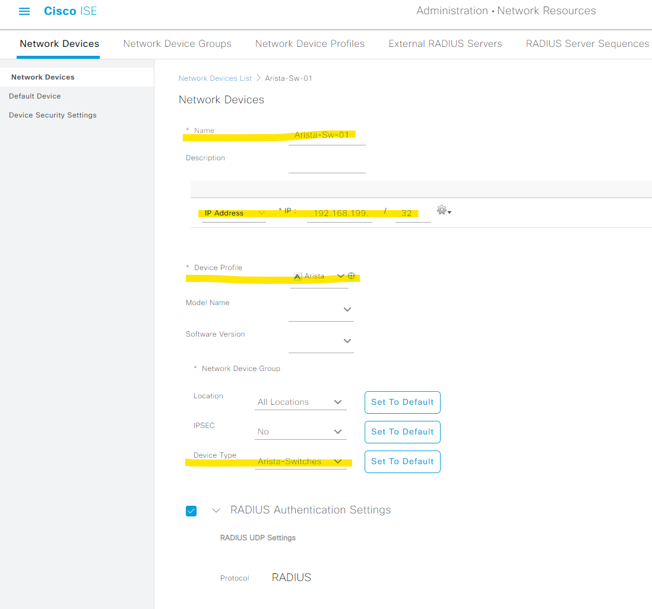
Task: Click the Arista-Sw-01 breadcrumb text
Action: [x=289, y=78]
